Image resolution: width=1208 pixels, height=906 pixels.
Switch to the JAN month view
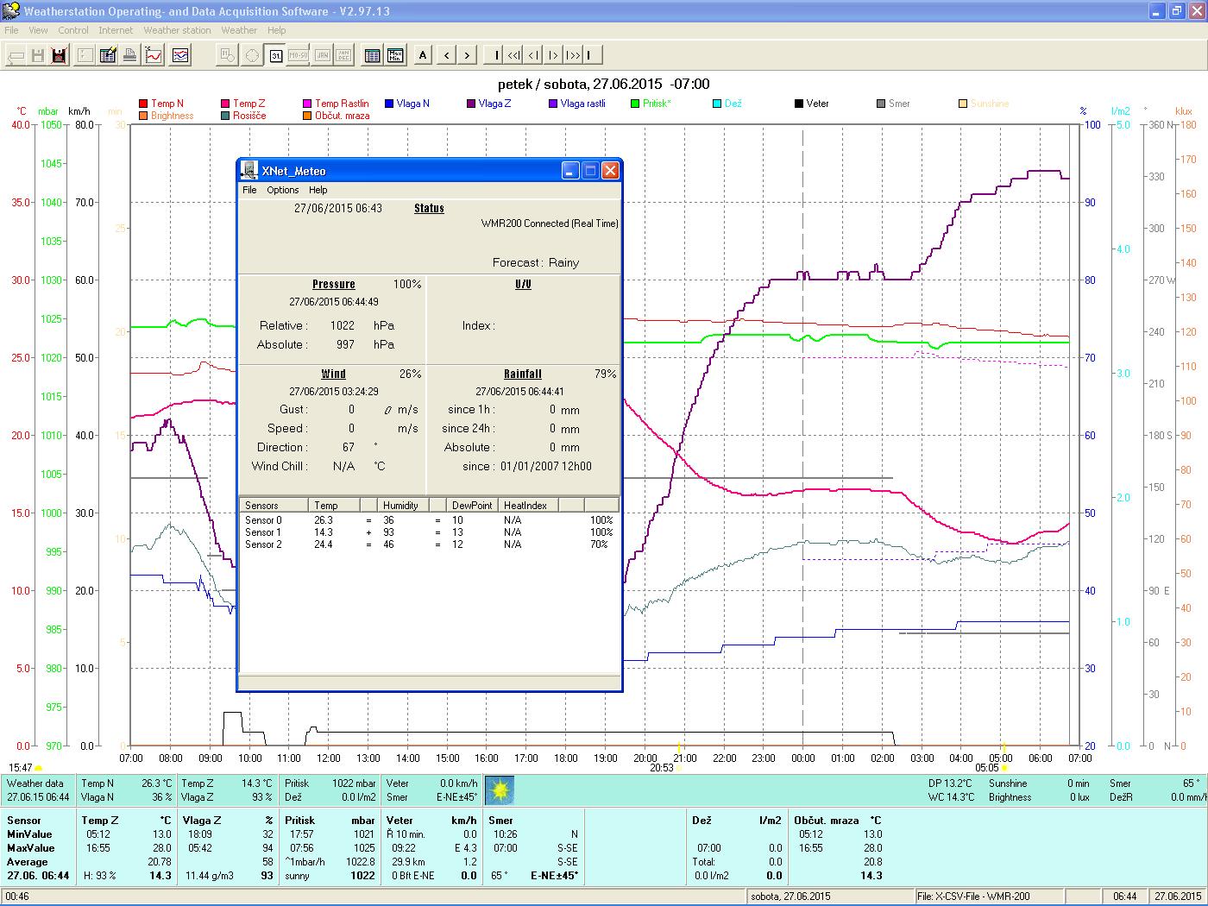pos(321,55)
